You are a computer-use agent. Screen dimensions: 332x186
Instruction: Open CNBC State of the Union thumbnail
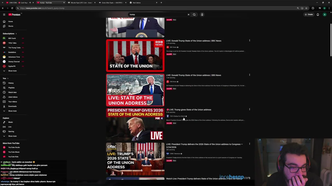(x=135, y=159)
